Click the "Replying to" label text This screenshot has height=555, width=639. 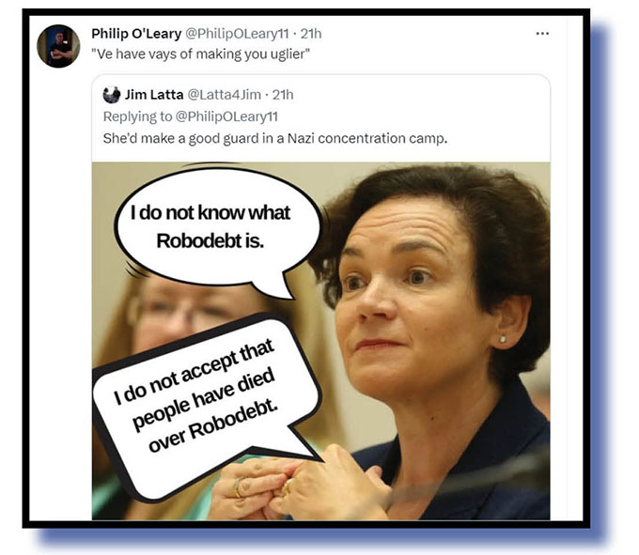137,116
